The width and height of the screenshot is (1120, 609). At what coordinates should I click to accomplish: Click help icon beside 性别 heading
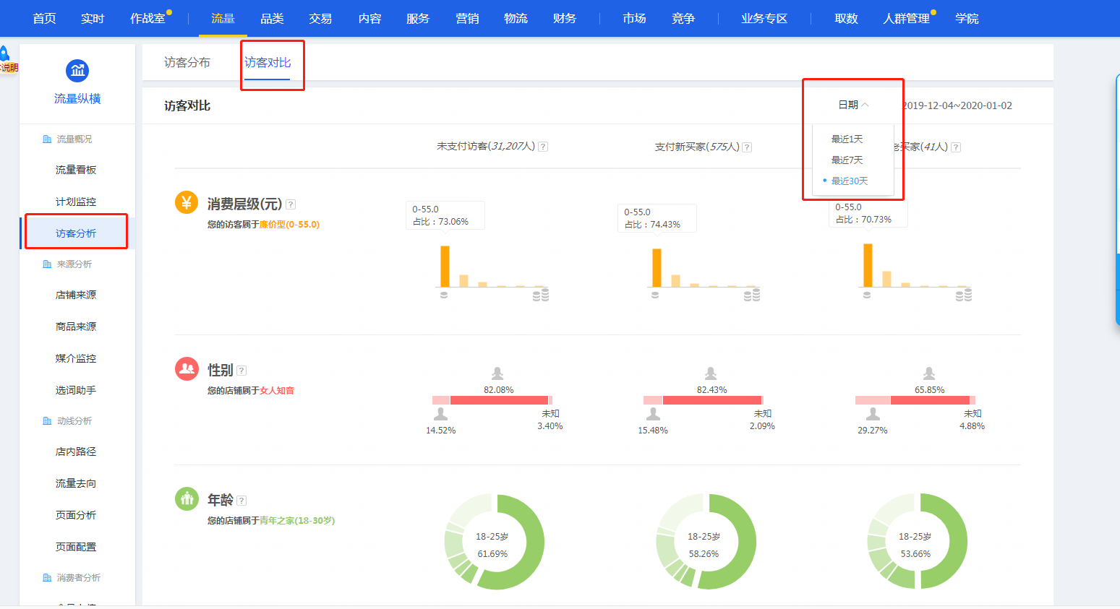[x=241, y=371]
